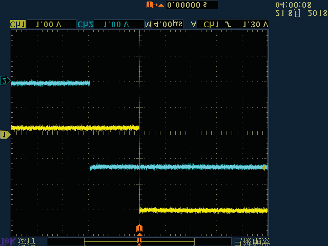Screen dimensions: 328x246
Task: Click the trigger source CH1 readout
Action: click(x=210, y=24)
